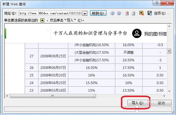This screenshot has width=176, height=115.
Task: Click the Refresh page icon
Action: [x=133, y=13]
